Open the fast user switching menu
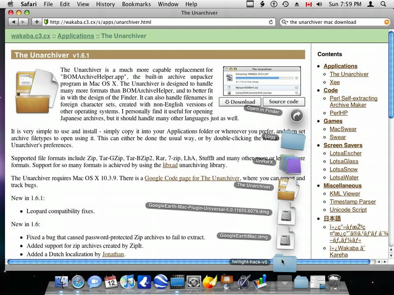The image size is (394, 295). [x=371, y=4]
